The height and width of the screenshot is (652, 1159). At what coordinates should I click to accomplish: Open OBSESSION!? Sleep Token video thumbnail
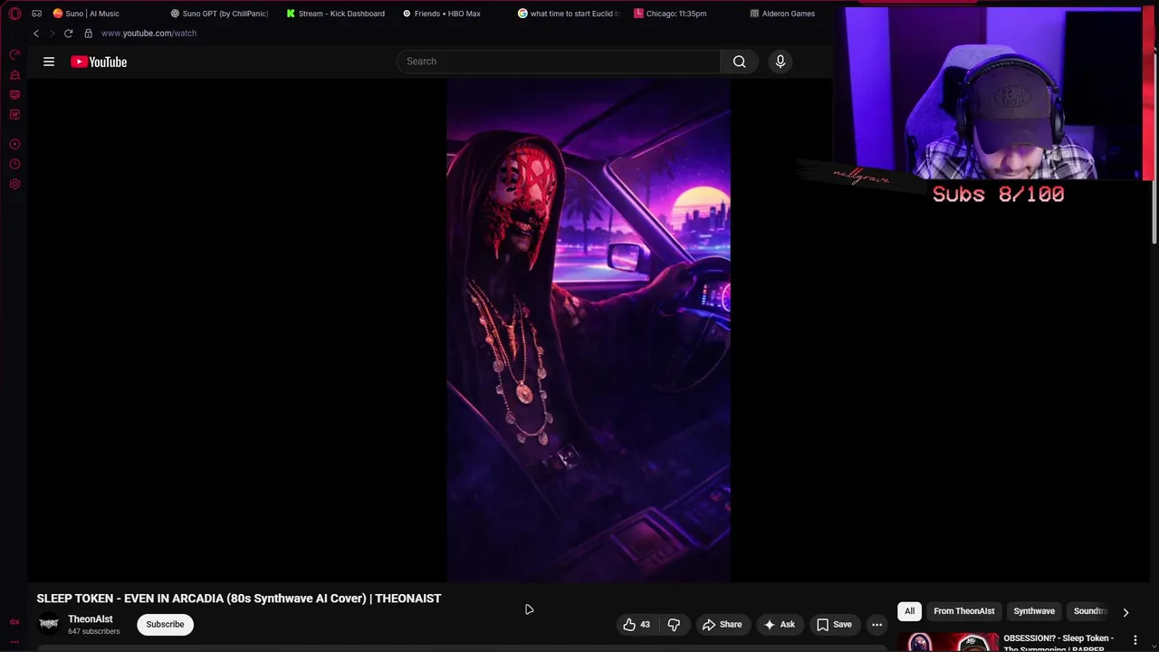tap(947, 642)
